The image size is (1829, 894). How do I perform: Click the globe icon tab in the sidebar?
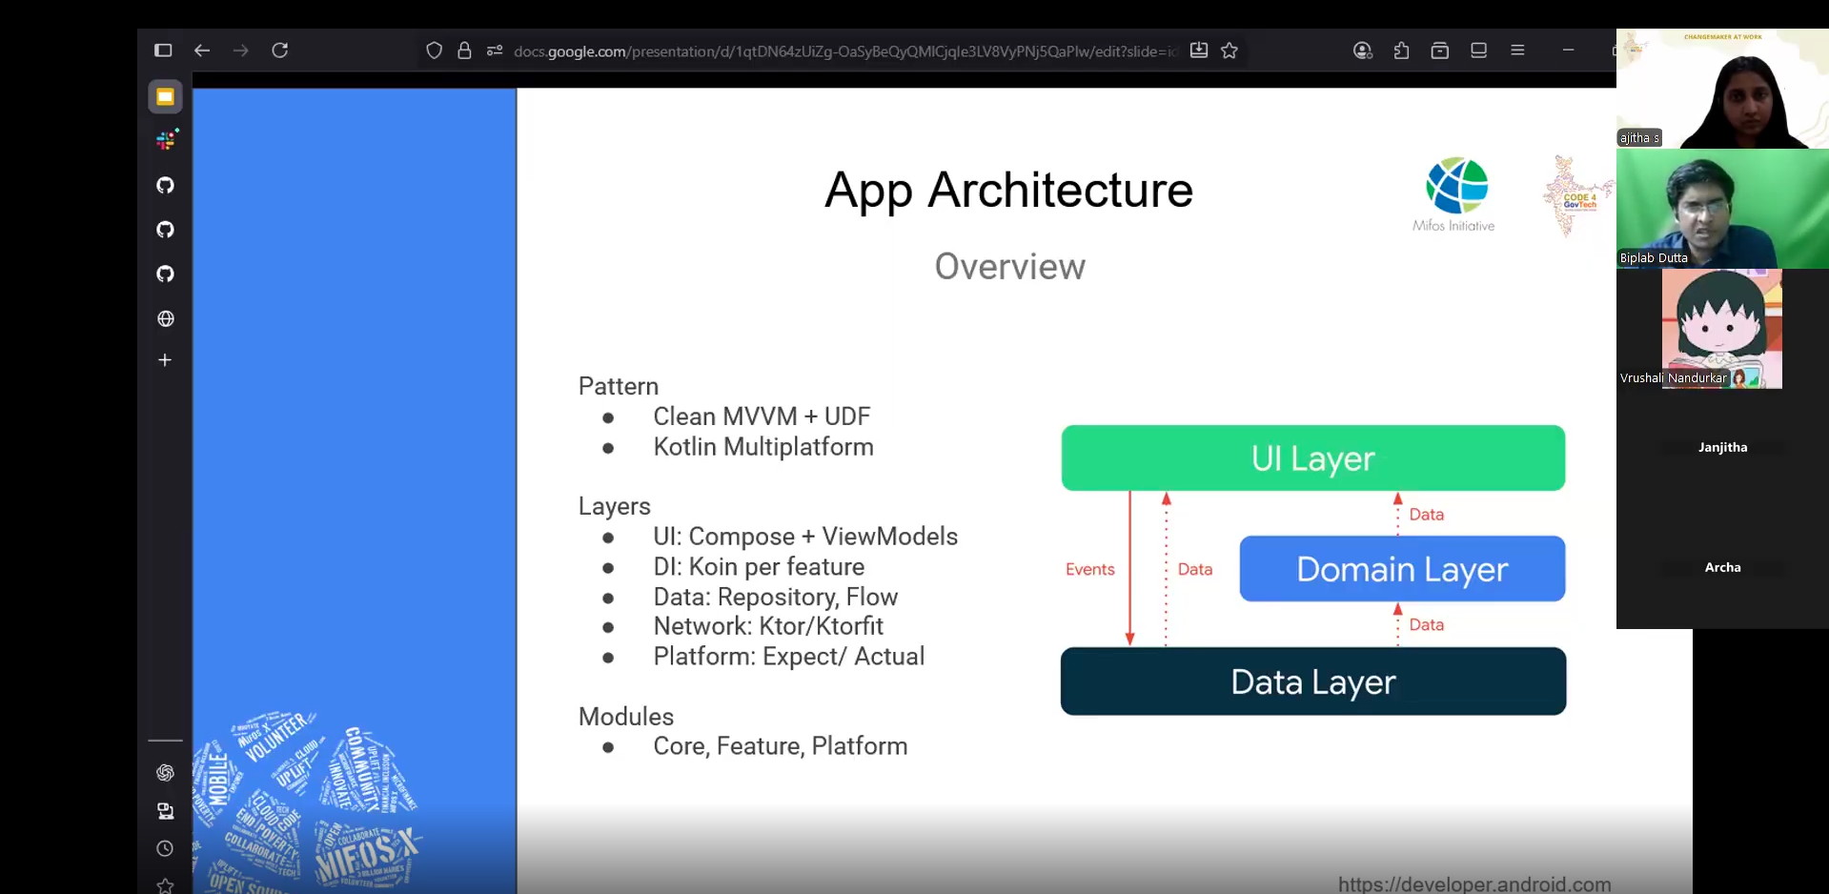pyautogui.click(x=166, y=318)
